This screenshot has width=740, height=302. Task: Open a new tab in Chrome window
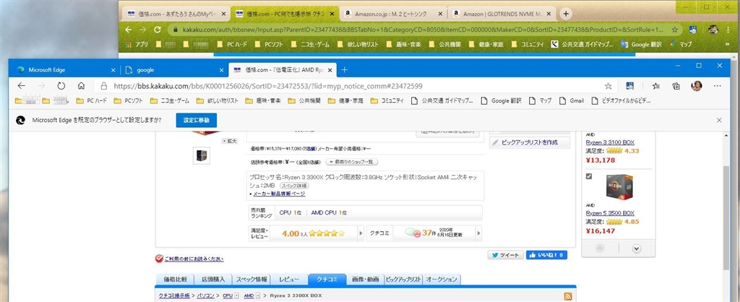click(x=566, y=14)
